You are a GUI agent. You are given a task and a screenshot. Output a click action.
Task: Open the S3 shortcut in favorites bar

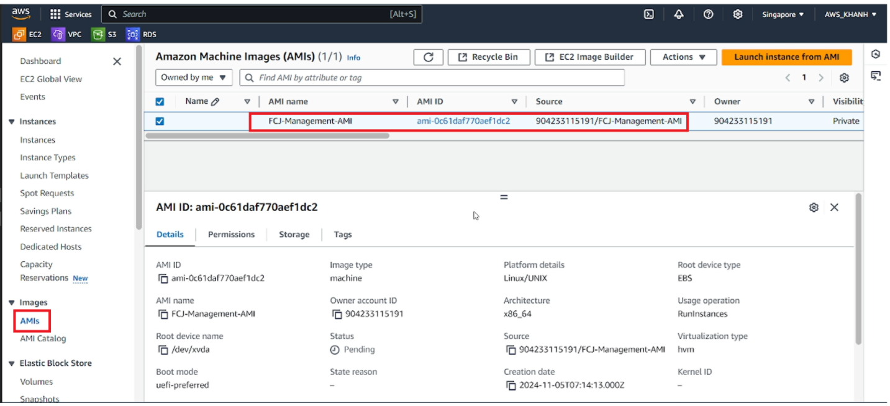104,34
